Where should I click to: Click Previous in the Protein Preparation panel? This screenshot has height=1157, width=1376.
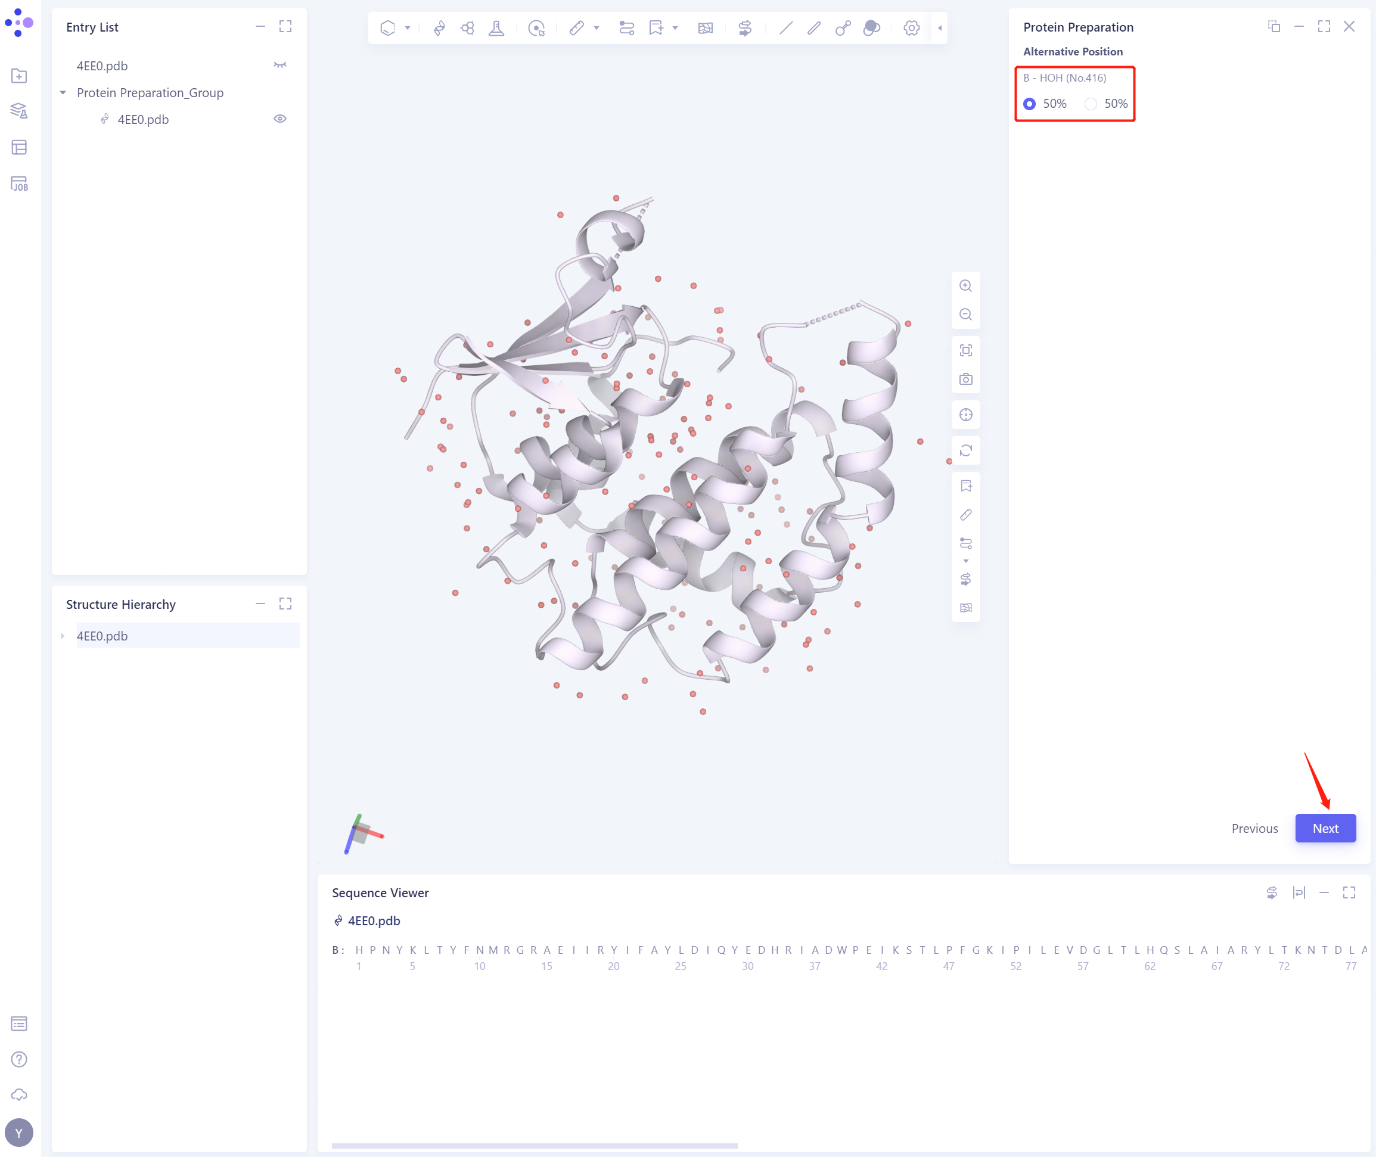pyautogui.click(x=1254, y=828)
